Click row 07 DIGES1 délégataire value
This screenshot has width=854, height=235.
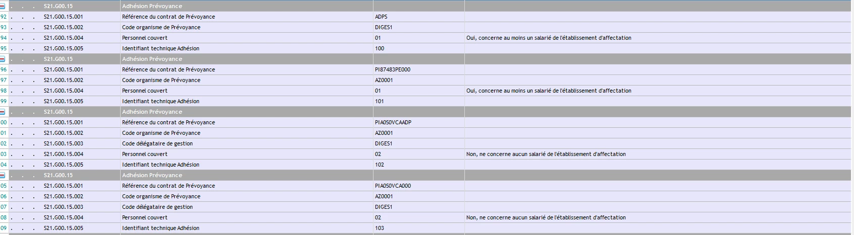tap(384, 207)
